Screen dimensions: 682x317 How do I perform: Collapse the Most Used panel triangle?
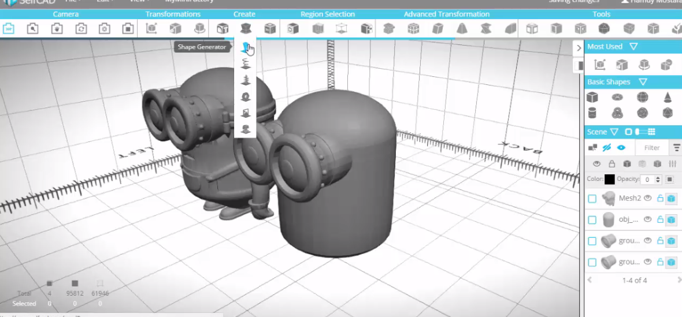coord(633,46)
